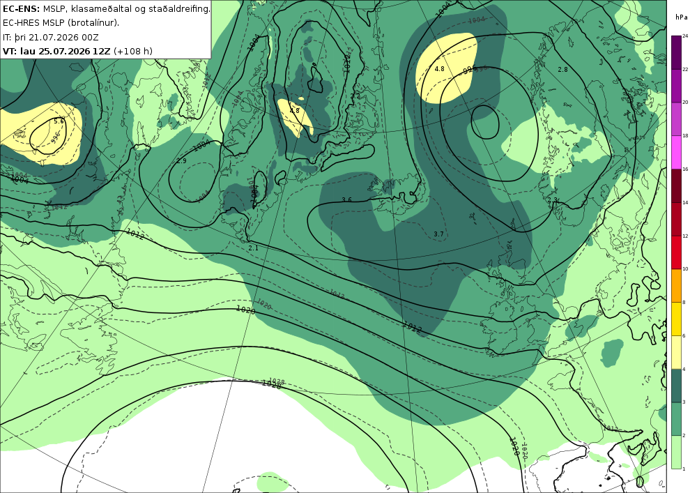Click the legend tick label '16'
This screenshot has height=493, width=697.
(x=685, y=169)
